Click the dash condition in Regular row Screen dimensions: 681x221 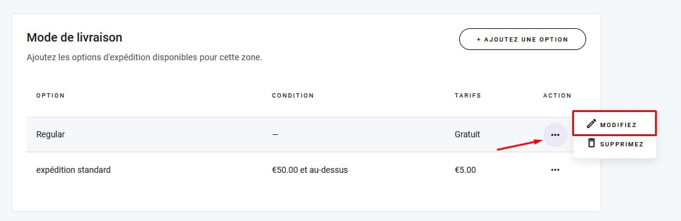[275, 134]
